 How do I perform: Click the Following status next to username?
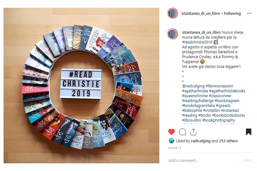click(x=232, y=13)
